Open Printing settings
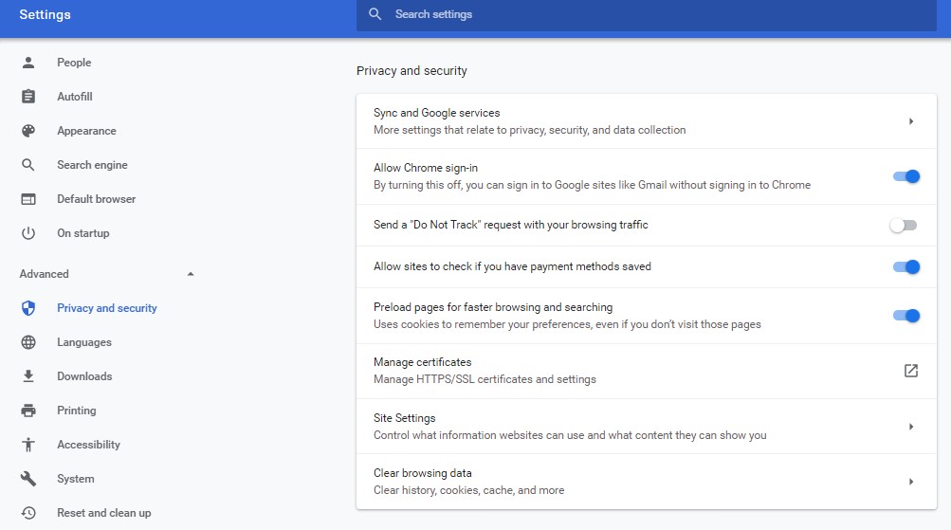Screen dimensions: 951x530 [x=77, y=411]
